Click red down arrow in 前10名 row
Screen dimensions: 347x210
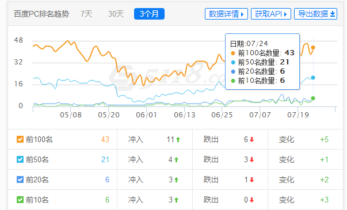pos(251,200)
